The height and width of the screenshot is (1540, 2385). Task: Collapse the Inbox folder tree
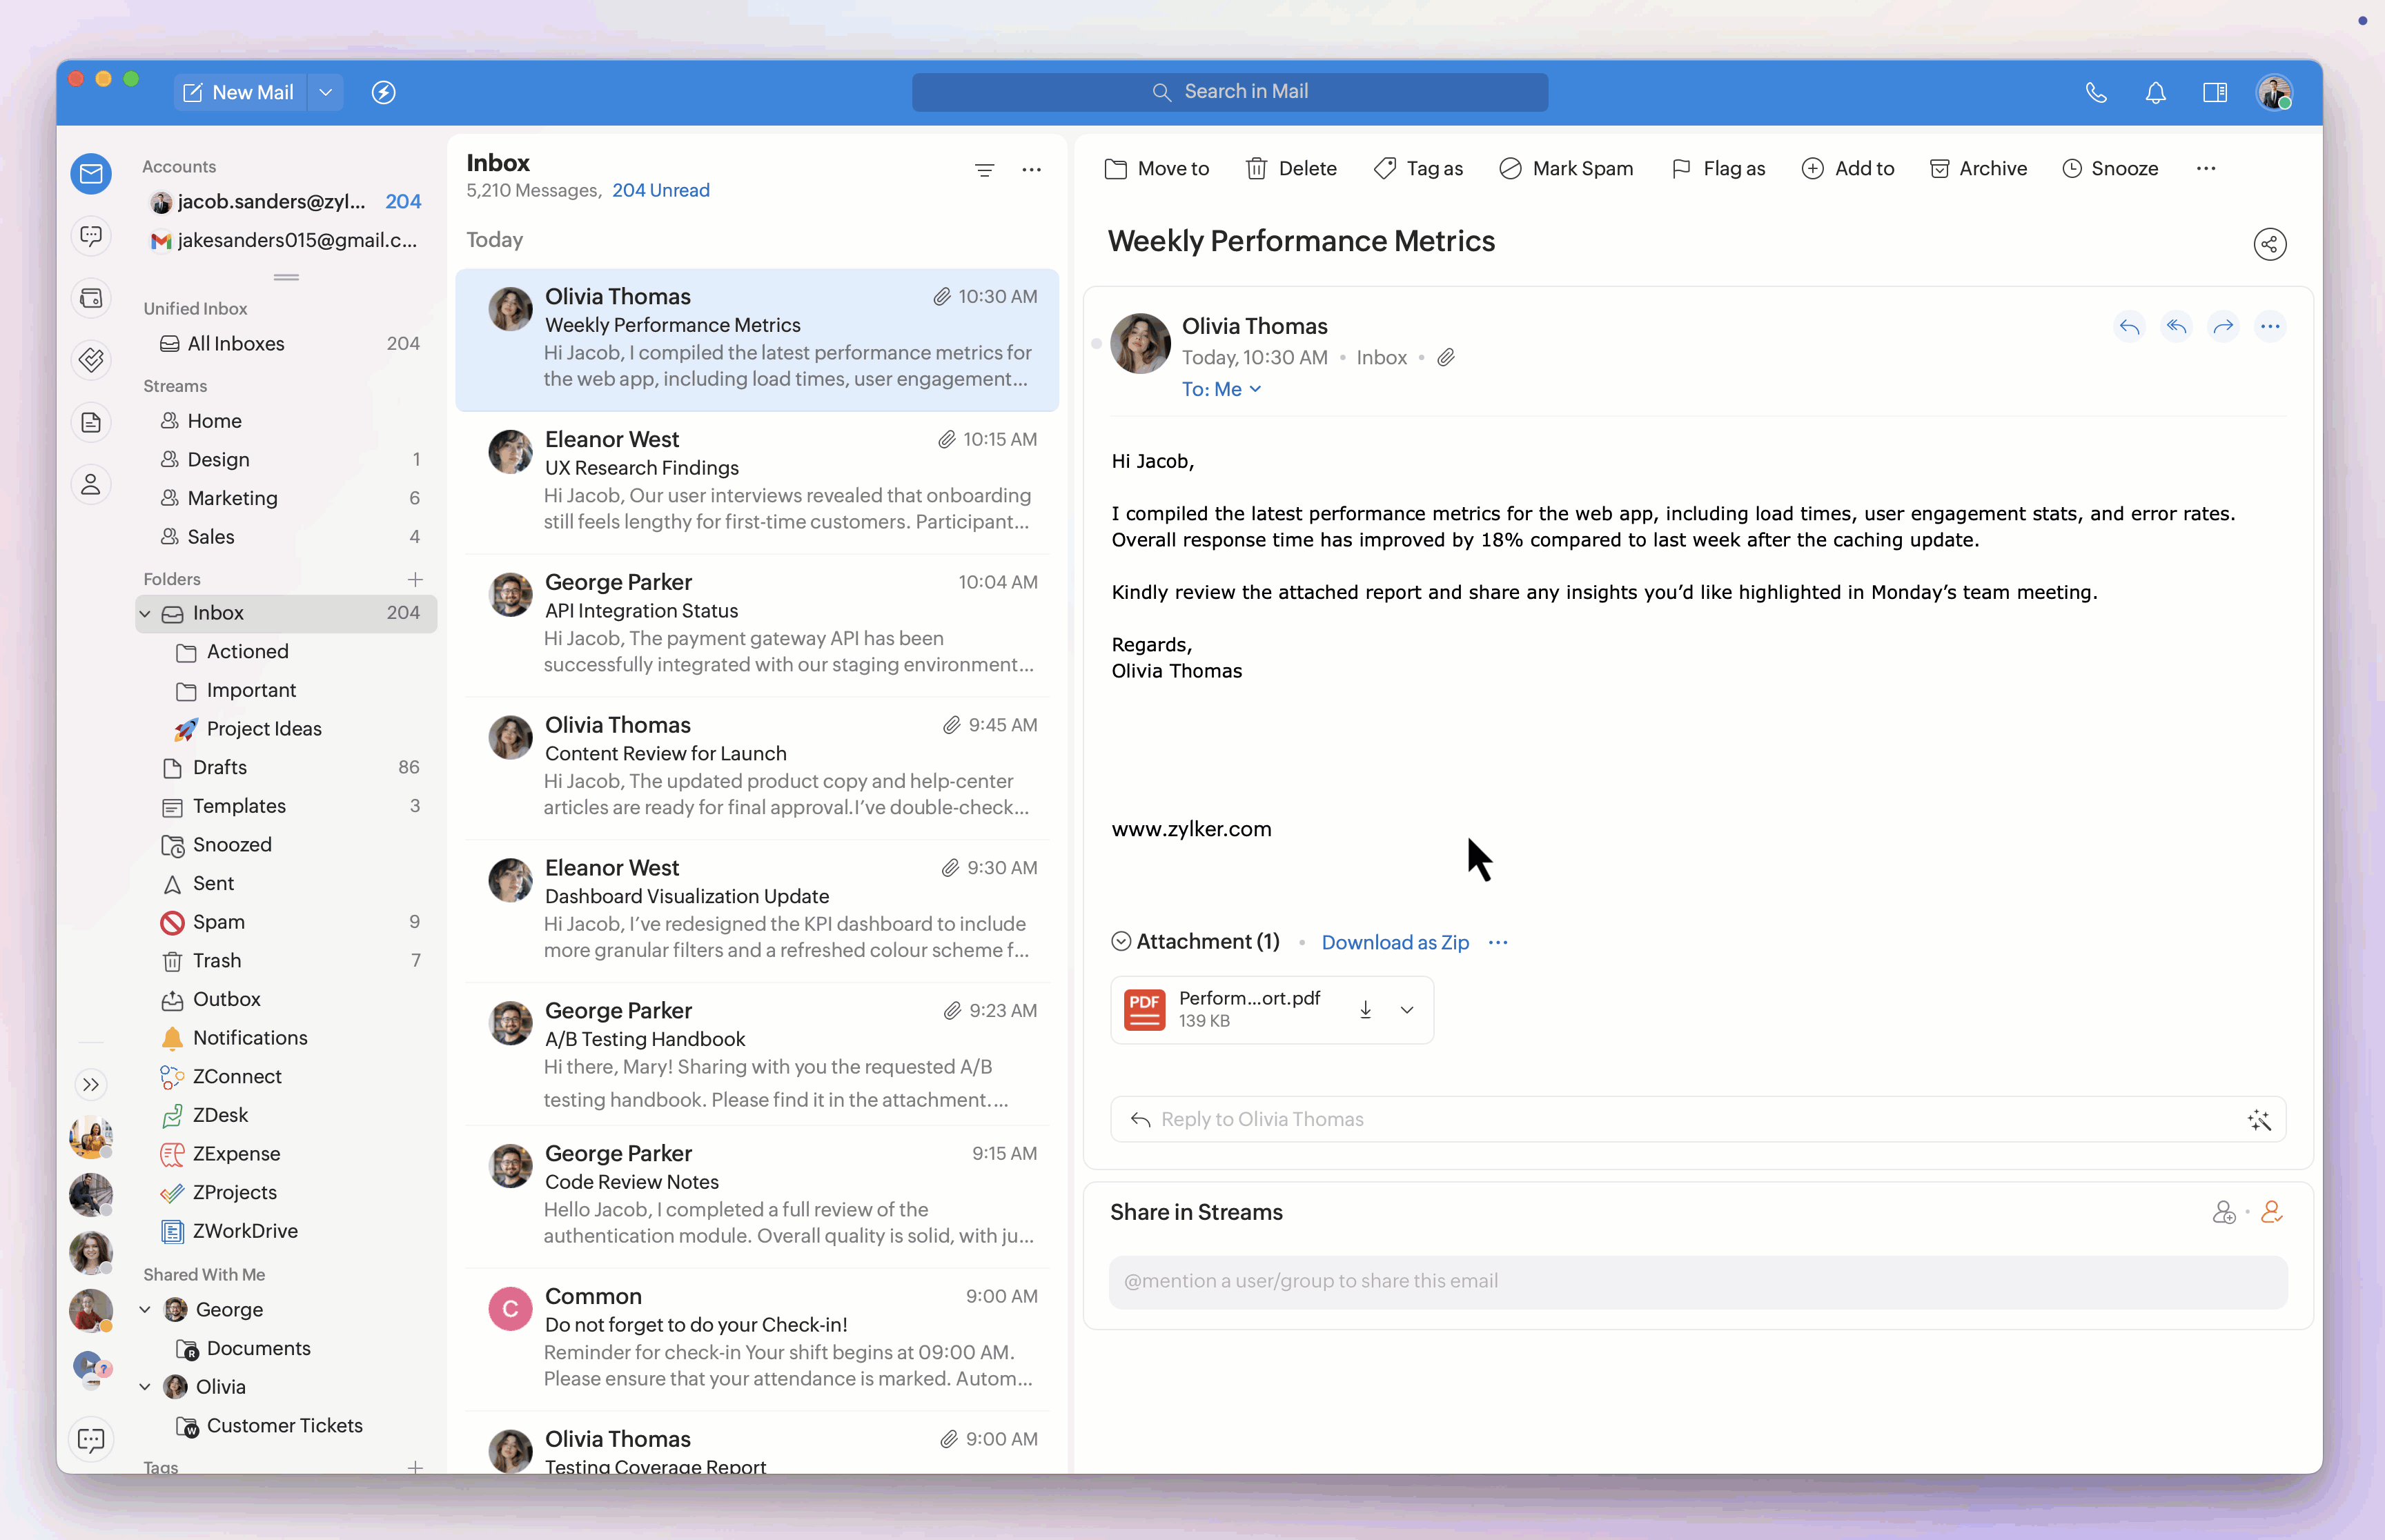pyautogui.click(x=146, y=613)
